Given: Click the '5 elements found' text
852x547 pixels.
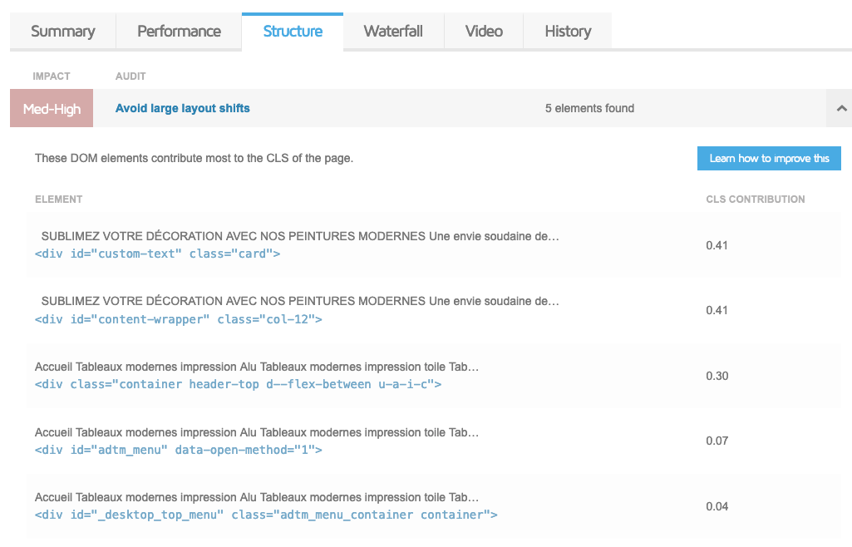Looking at the screenshot, I should (589, 108).
